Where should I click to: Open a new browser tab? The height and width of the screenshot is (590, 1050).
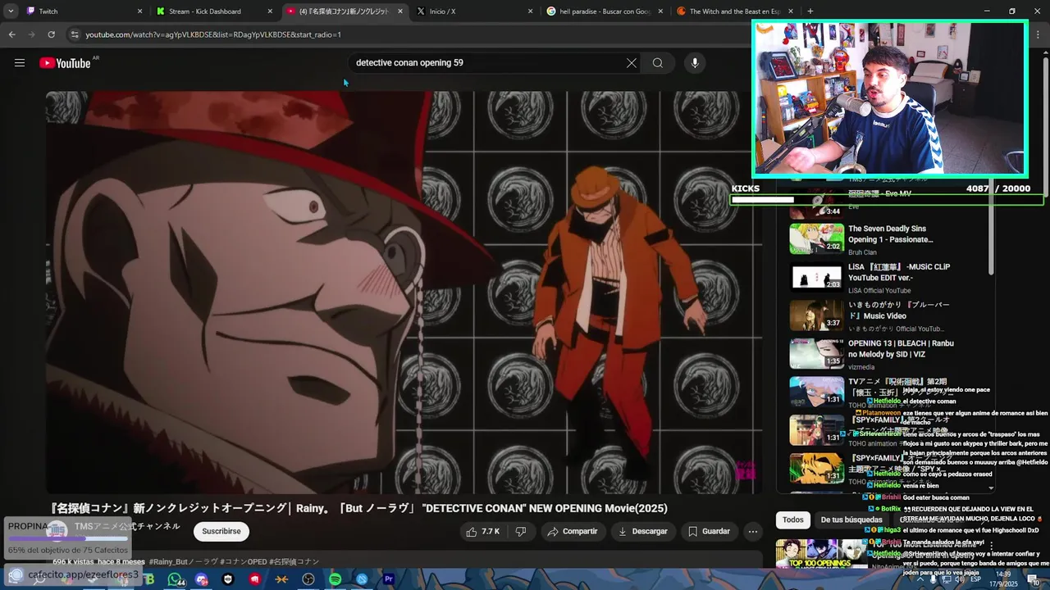point(810,11)
